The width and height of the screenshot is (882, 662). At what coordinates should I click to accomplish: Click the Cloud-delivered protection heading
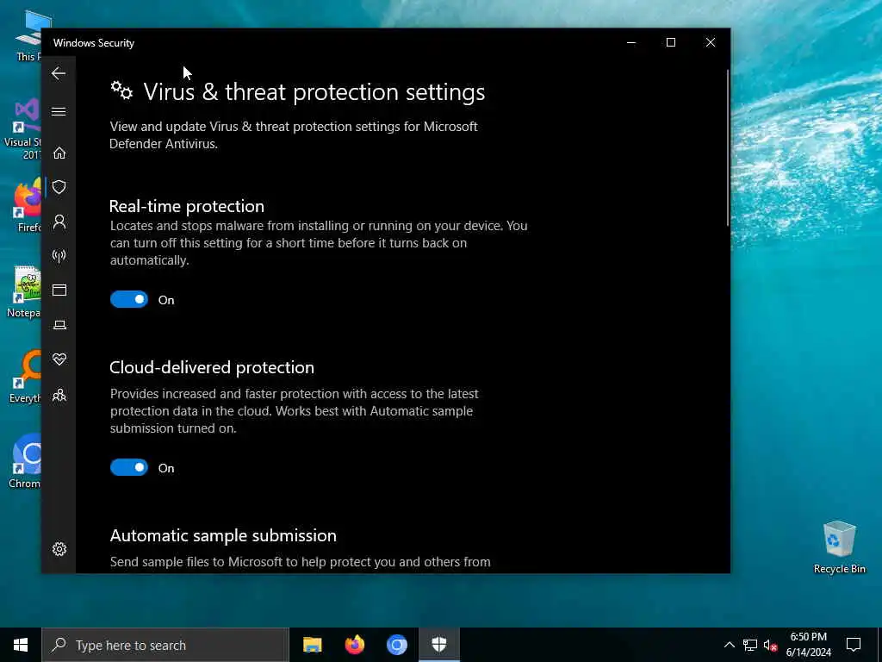point(212,367)
